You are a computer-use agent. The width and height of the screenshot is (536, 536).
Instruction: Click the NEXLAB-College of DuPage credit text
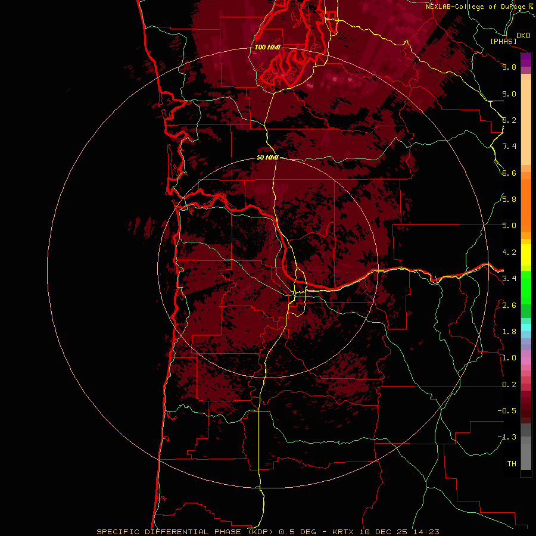click(x=476, y=7)
